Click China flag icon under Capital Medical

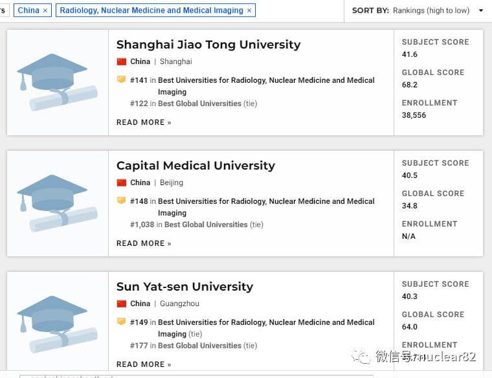(122, 183)
